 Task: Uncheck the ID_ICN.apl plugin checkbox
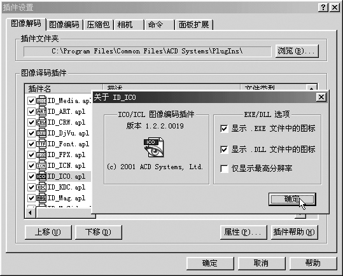(31, 165)
